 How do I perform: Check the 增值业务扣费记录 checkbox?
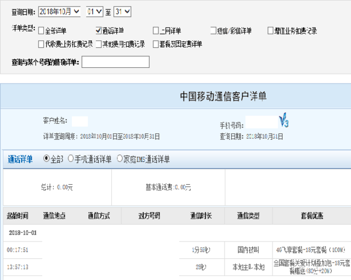(x=270, y=30)
